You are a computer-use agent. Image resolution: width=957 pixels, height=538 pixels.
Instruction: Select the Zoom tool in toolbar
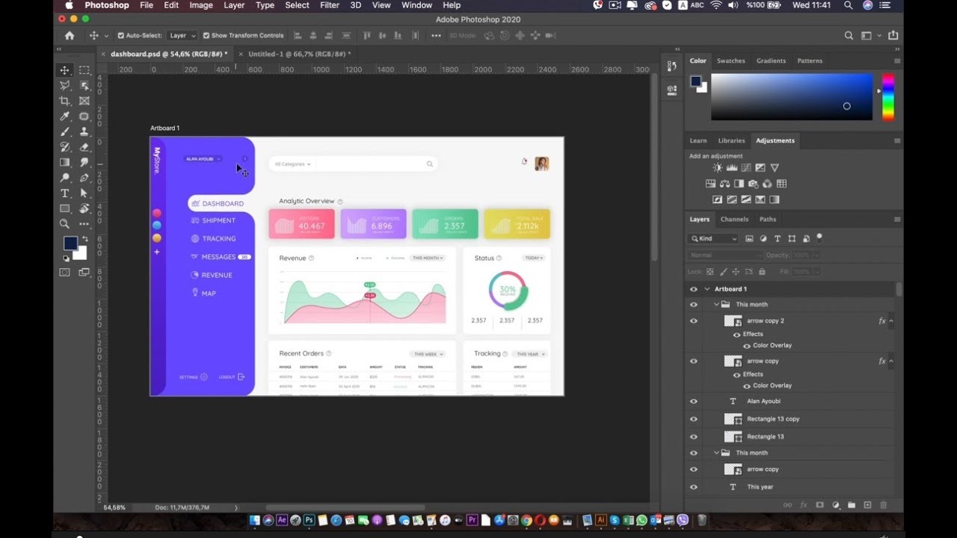coord(65,223)
